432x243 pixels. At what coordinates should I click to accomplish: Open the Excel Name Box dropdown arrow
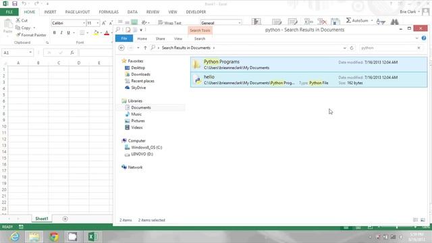click(x=30, y=53)
